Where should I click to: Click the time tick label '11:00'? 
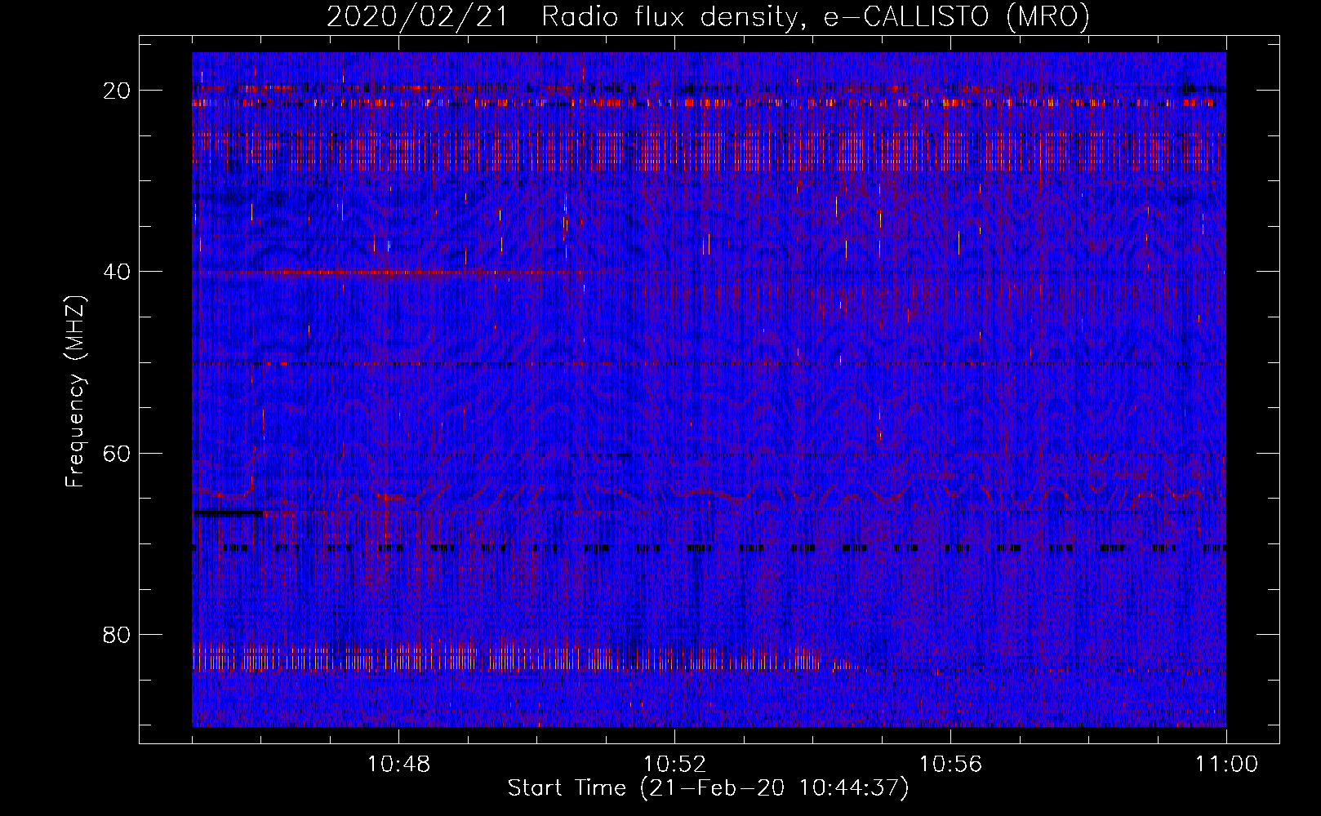click(x=1227, y=765)
